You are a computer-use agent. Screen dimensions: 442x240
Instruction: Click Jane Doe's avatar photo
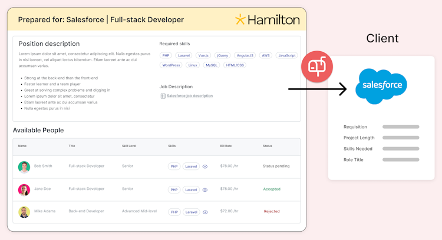24,190
